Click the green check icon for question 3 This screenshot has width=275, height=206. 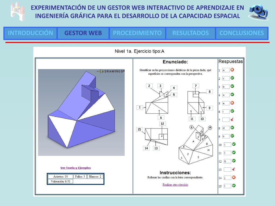click(x=232, y=86)
